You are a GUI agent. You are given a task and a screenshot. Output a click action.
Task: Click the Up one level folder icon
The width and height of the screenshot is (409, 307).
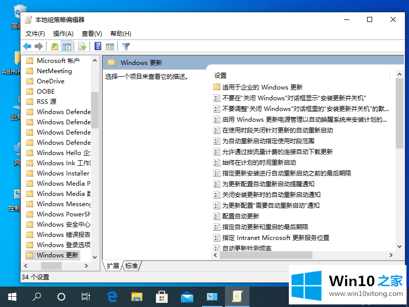(x=54, y=47)
